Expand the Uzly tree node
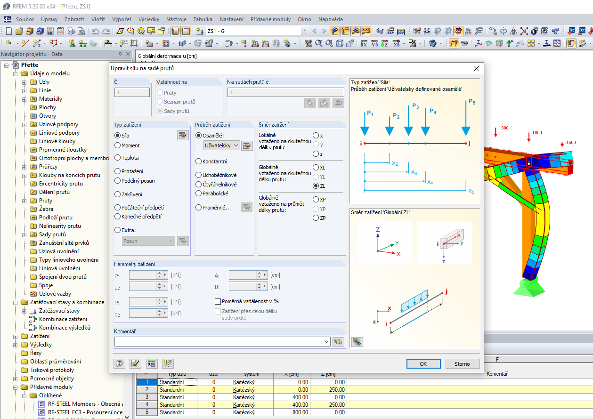This screenshot has width=593, height=419. tap(24, 82)
